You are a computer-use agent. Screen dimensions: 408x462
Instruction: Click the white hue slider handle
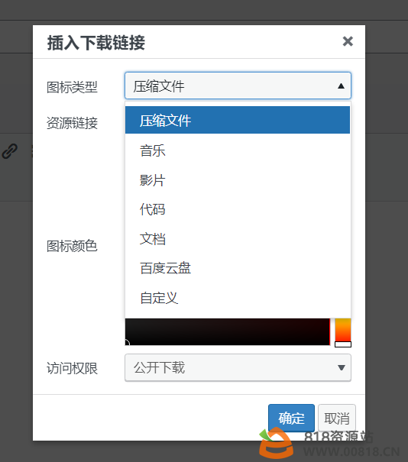click(343, 344)
